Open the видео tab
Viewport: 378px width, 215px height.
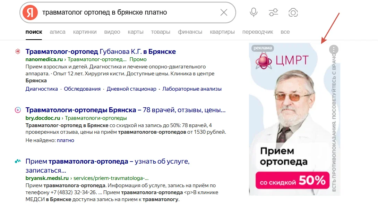[x=112, y=32]
